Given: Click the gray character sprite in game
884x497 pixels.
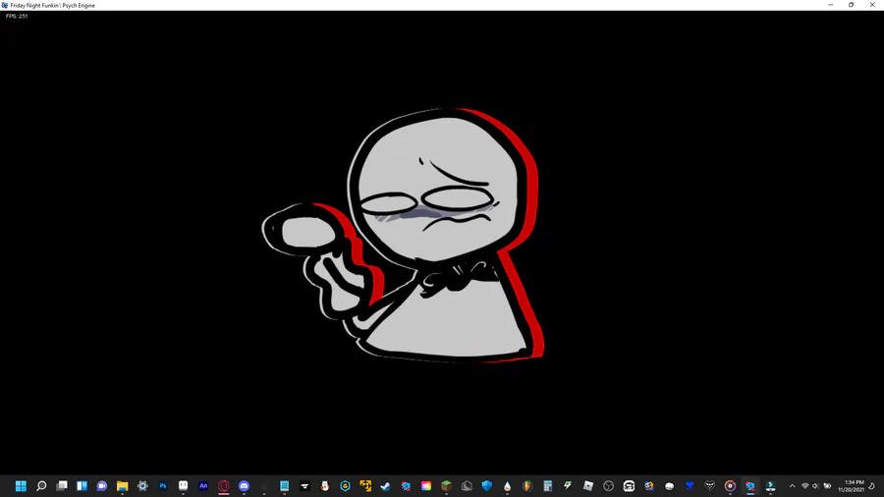Looking at the screenshot, I should (x=403, y=235).
